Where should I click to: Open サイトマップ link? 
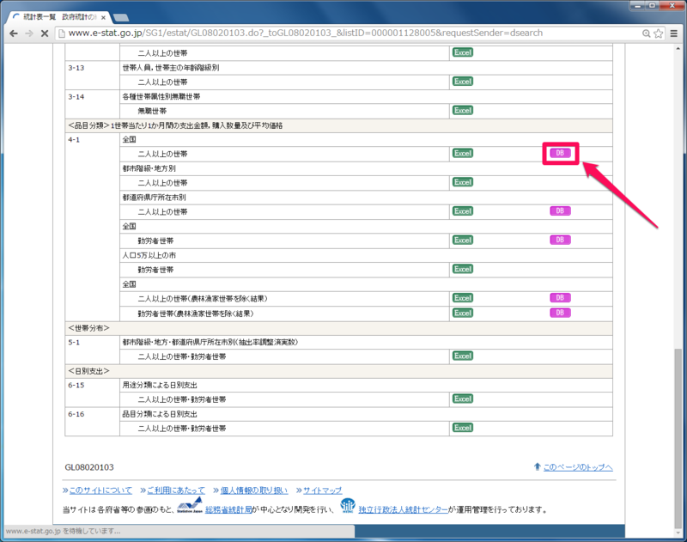323,490
